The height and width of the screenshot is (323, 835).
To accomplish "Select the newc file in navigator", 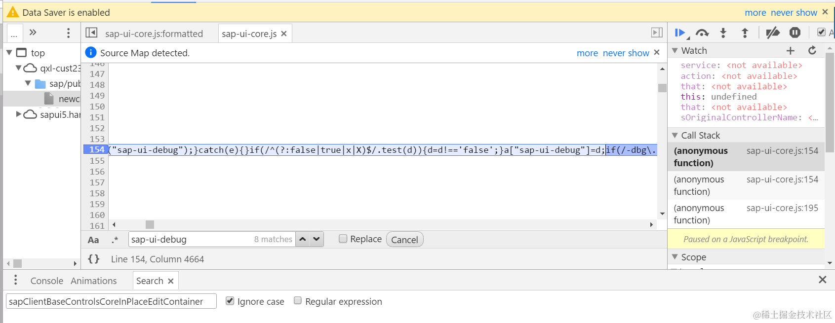I will (x=42, y=99).
